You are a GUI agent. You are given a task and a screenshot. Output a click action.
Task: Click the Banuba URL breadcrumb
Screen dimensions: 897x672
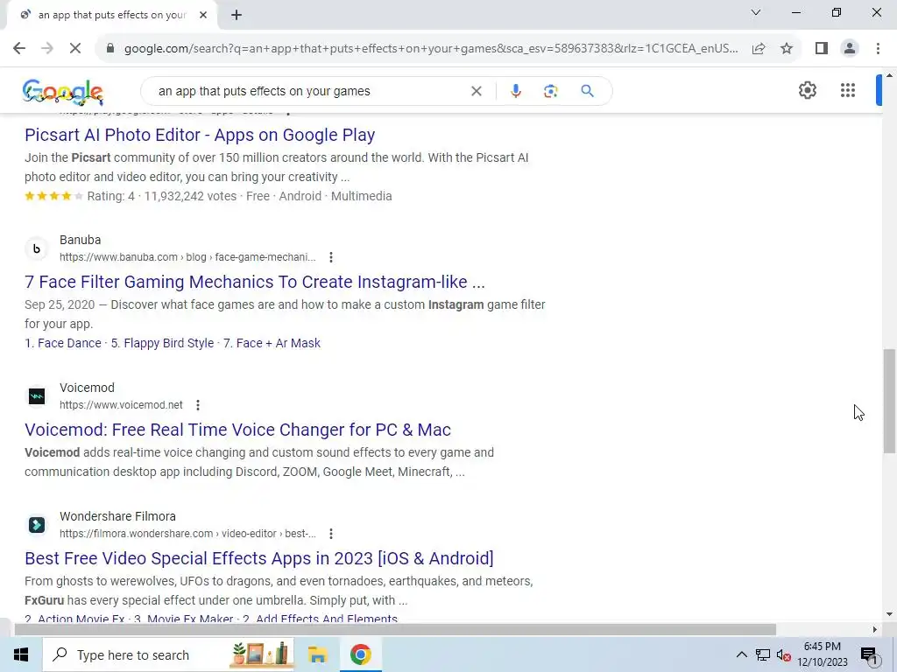187,257
